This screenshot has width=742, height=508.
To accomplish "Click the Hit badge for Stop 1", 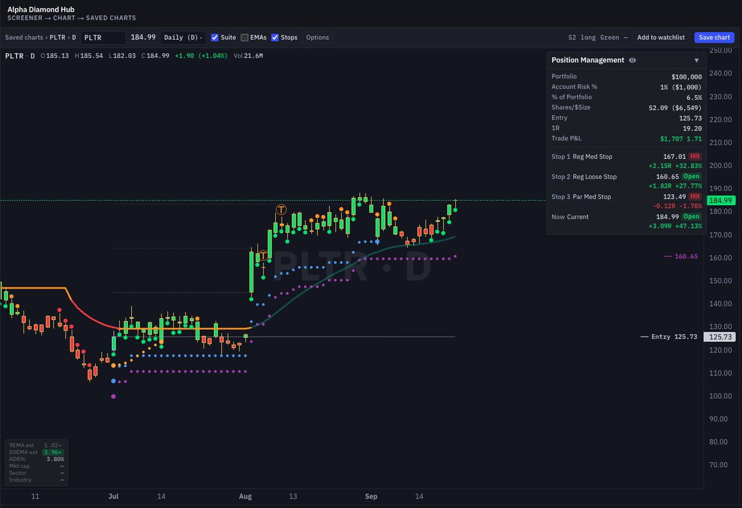I will [695, 156].
